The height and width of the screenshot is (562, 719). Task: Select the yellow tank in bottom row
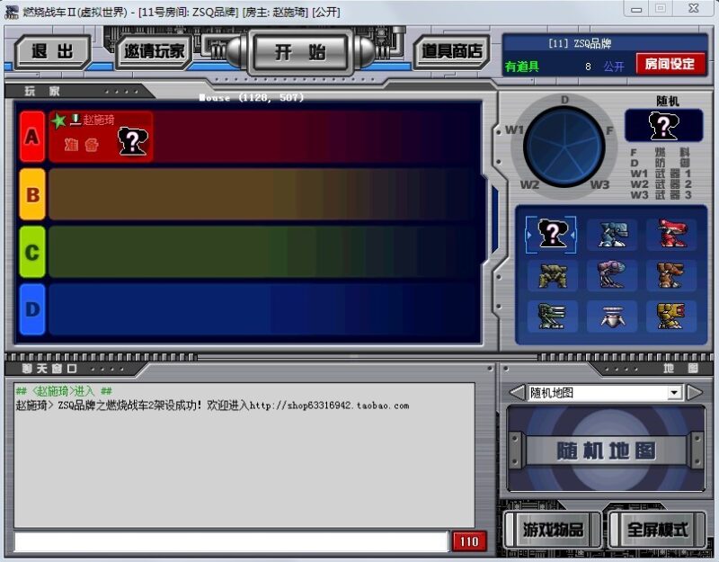[670, 316]
